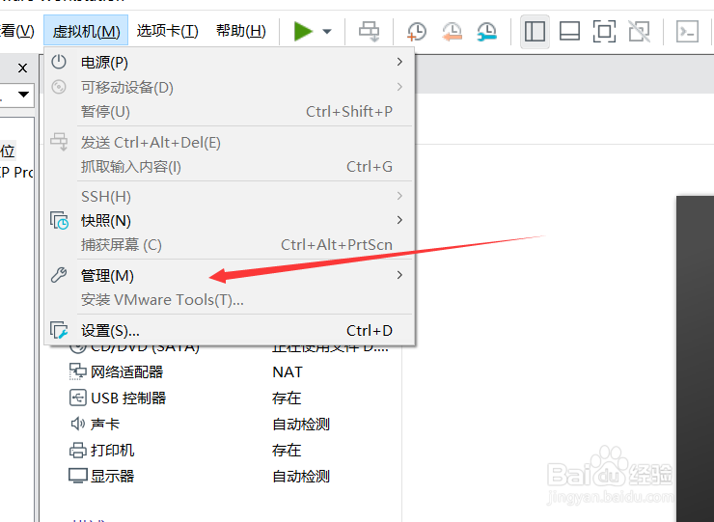Open the console view toolbar icon
Viewport: 714px width, 522px height.
point(687,32)
